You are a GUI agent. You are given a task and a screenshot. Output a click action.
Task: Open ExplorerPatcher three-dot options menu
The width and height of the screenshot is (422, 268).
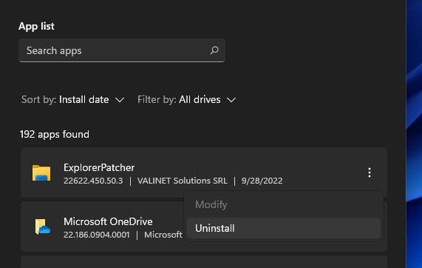pyautogui.click(x=370, y=172)
